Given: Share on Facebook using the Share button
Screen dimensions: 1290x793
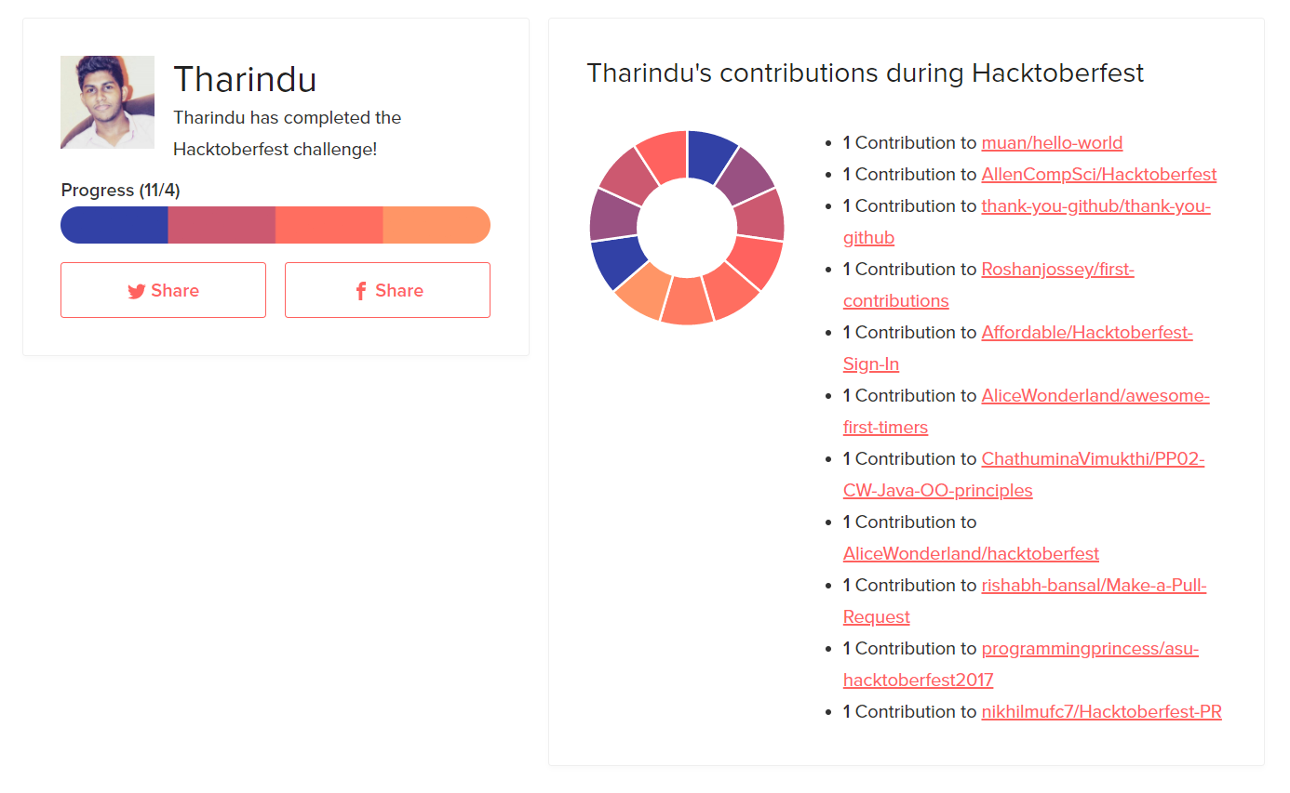Looking at the screenshot, I should coord(387,290).
